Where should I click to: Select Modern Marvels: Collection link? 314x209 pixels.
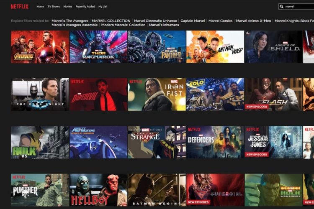tap(123, 25)
